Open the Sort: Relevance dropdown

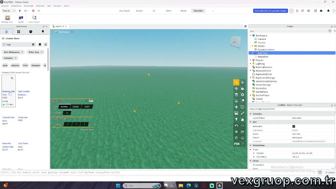tap(13, 52)
